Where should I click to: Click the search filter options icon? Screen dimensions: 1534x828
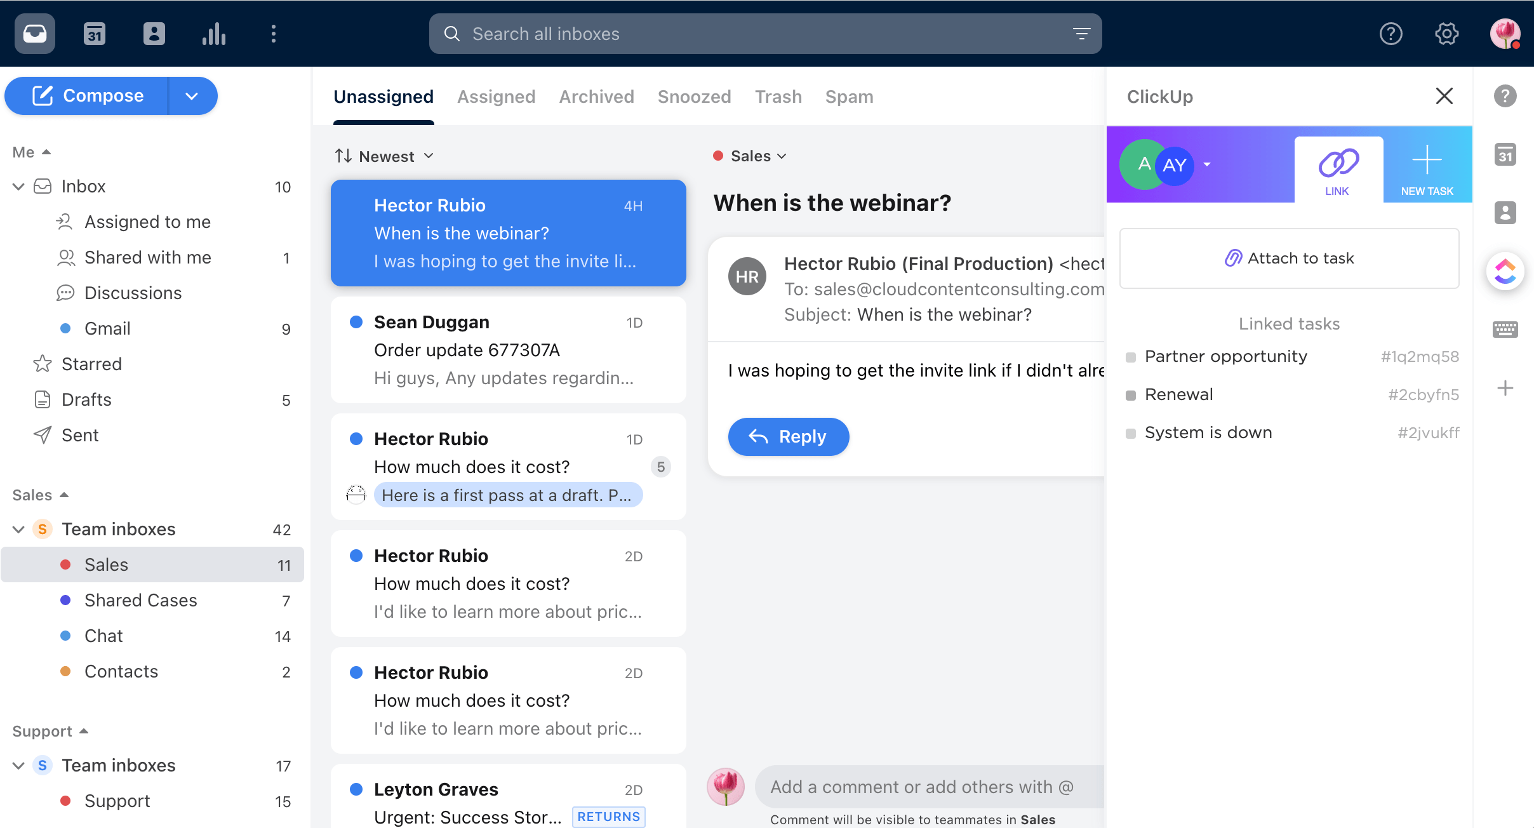pos(1081,34)
